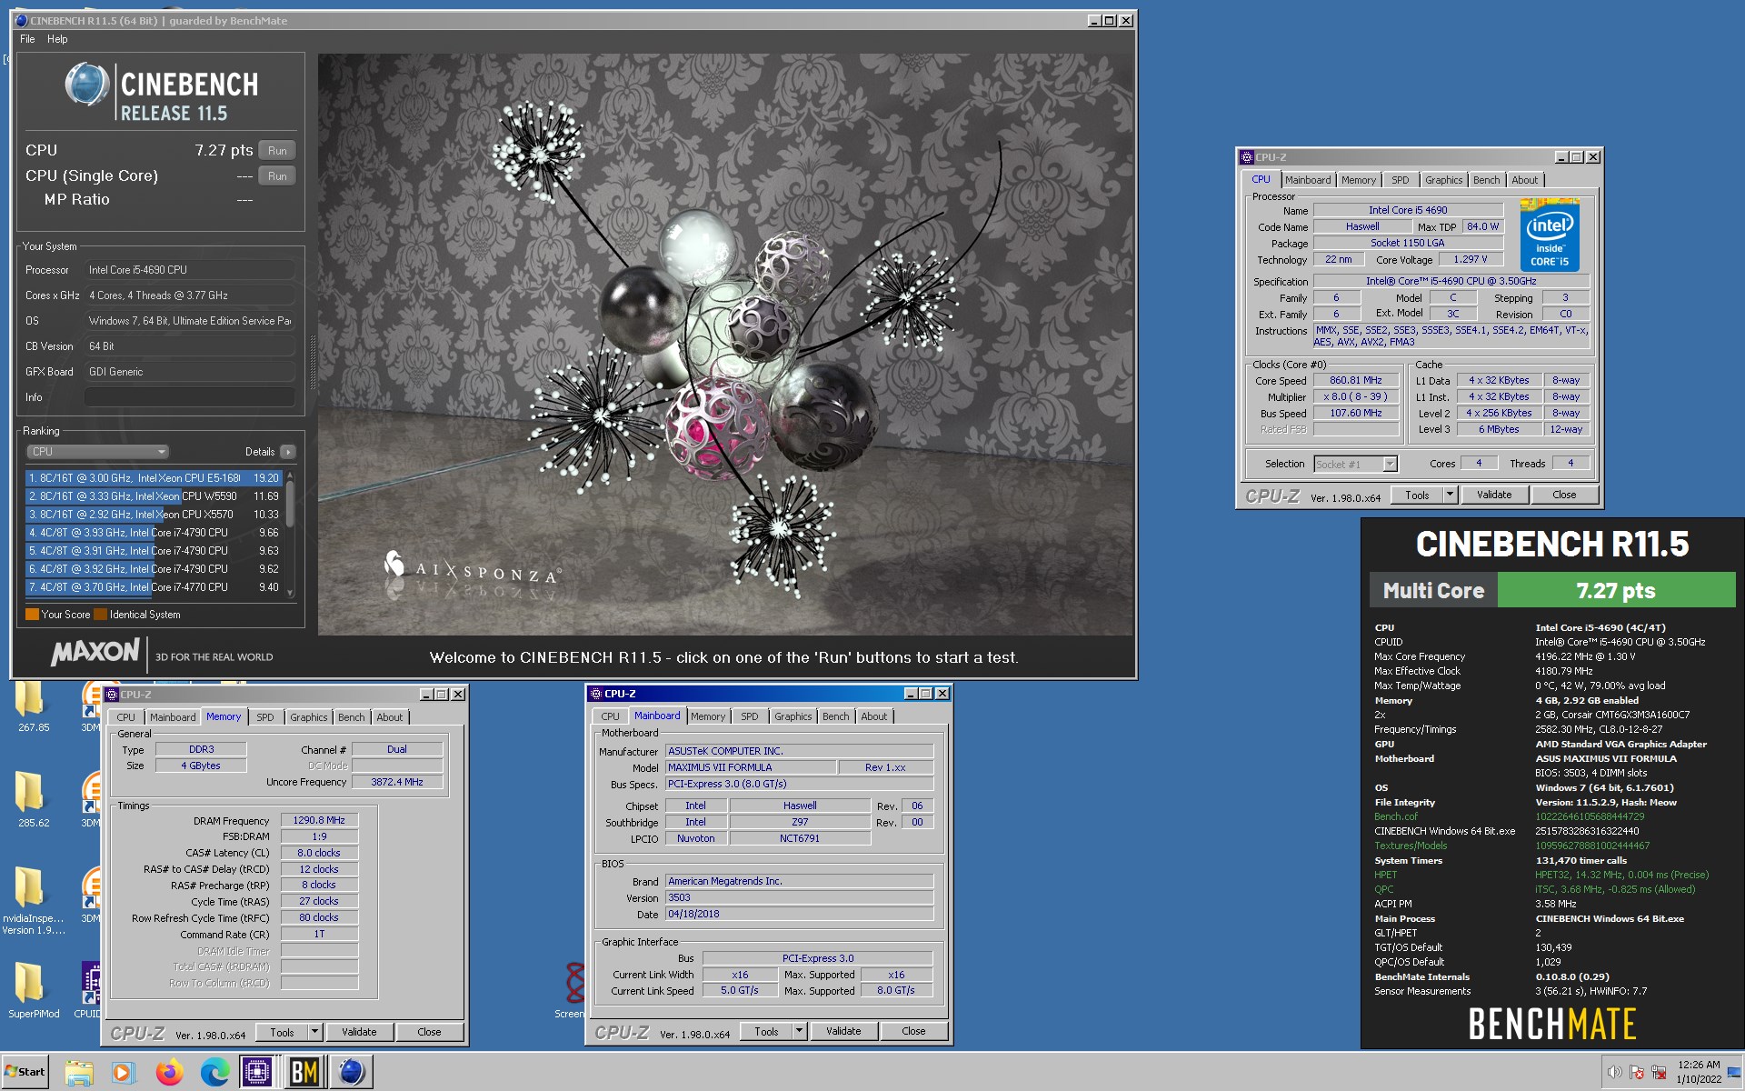This screenshot has width=1745, height=1091.
Task: Select SPD tab in Memory CPU-Z window
Action: (264, 717)
